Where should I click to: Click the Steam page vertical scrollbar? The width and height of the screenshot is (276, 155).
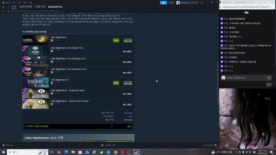pyautogui.click(x=218, y=83)
